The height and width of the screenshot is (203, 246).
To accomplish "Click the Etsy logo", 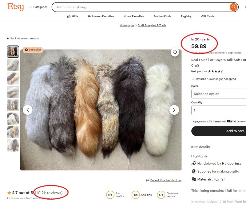I will [15, 7].
